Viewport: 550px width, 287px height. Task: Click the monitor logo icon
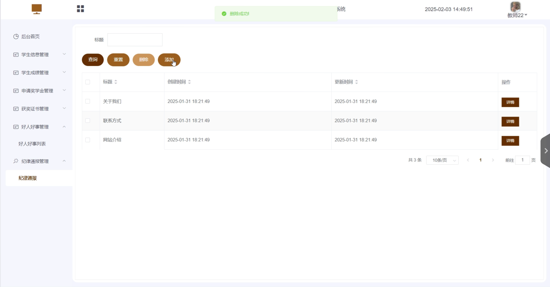click(x=37, y=9)
